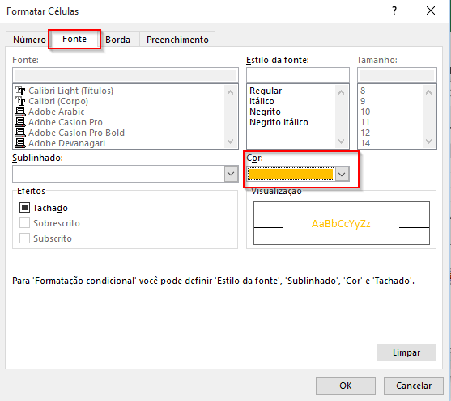
Task: Click font style list scroll down arrow
Action: click(341, 141)
